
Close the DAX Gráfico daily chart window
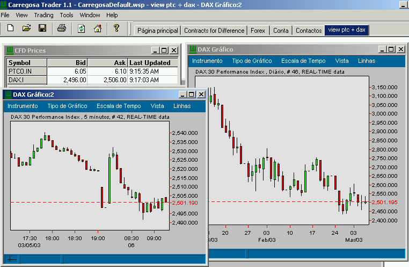click(400, 49)
